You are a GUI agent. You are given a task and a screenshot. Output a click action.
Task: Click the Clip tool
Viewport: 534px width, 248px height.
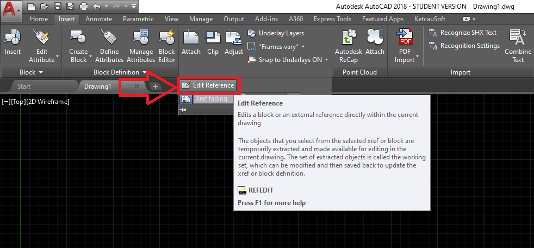[x=213, y=42]
